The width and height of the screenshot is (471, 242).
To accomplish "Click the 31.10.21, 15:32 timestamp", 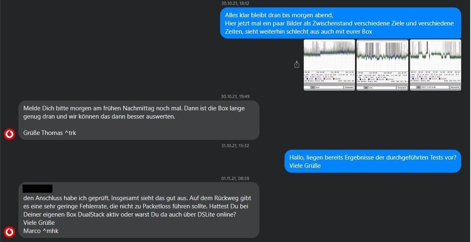I will pos(235,145).
